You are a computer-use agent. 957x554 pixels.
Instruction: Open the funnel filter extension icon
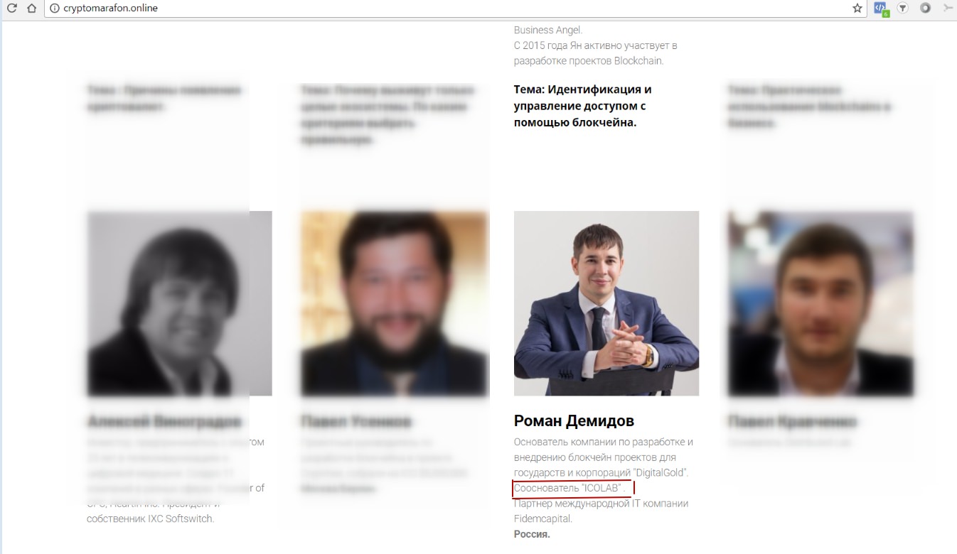[x=903, y=9]
